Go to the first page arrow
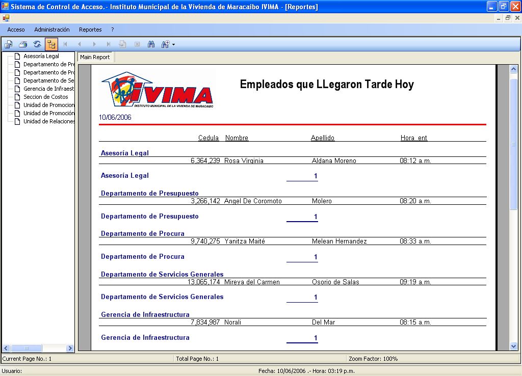This screenshot has width=522, height=376. (66, 44)
